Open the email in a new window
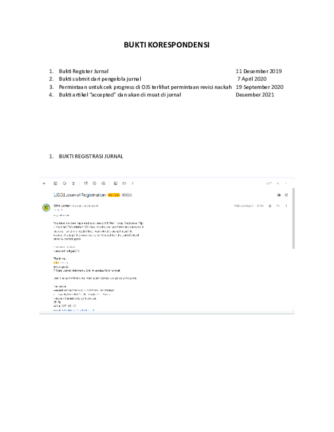The width and height of the screenshot is (334, 432). coord(286,195)
